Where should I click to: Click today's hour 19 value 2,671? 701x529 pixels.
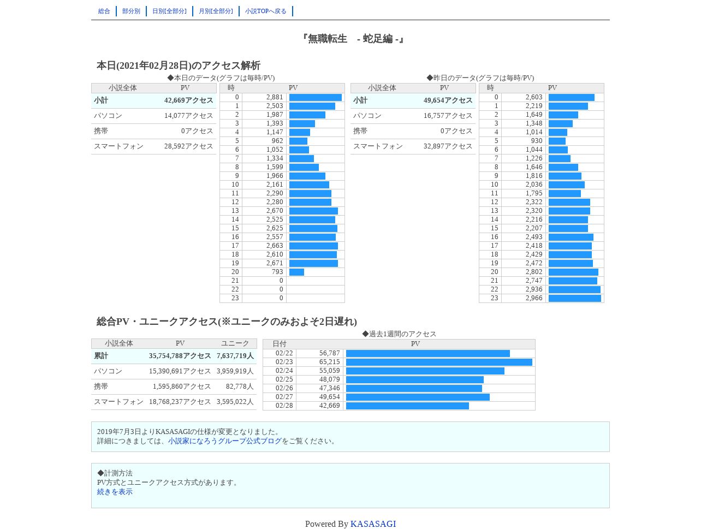(275, 263)
